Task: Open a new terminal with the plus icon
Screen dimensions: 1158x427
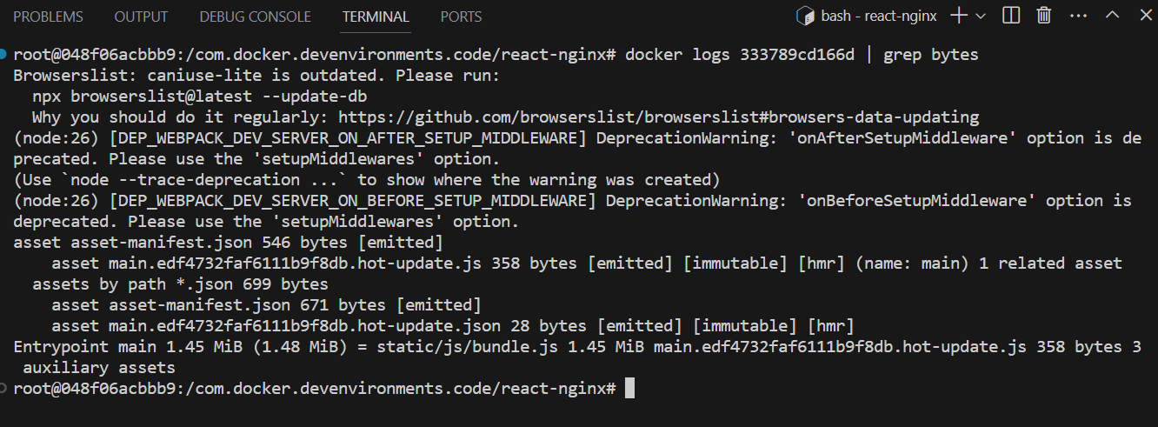Action: 959,16
